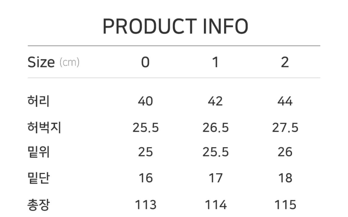
Task: Select the size 0 column header
Action: pyautogui.click(x=145, y=62)
